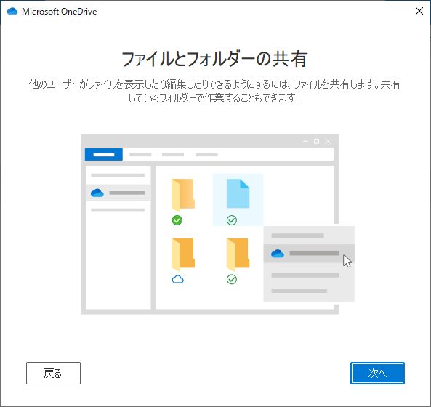Click the top entry in illustrated context menu
This screenshot has height=407, width=431.
click(297, 235)
